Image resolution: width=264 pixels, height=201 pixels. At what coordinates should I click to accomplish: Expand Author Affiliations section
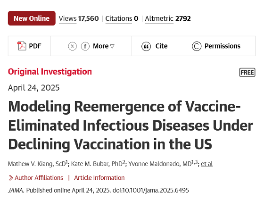(39, 178)
